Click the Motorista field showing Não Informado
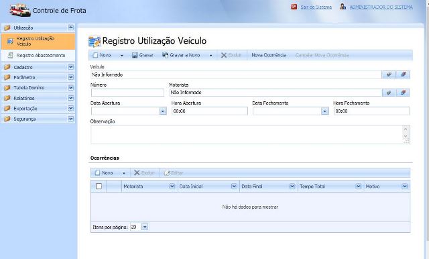 pyautogui.click(x=275, y=93)
